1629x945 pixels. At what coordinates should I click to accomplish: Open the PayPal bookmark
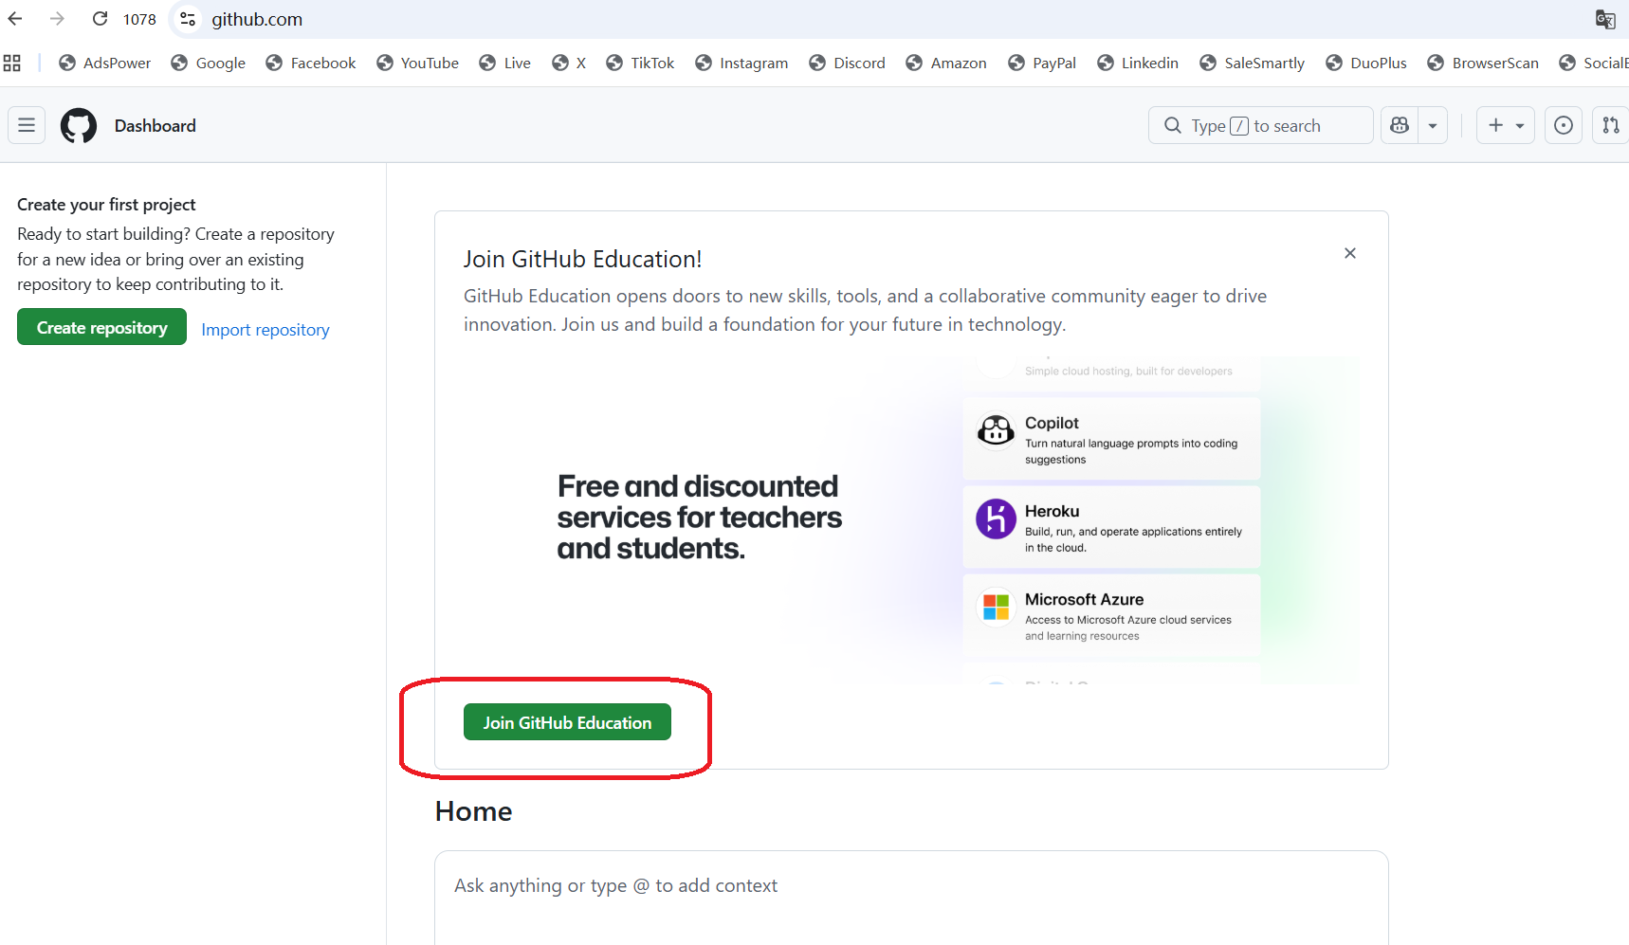pos(1042,63)
